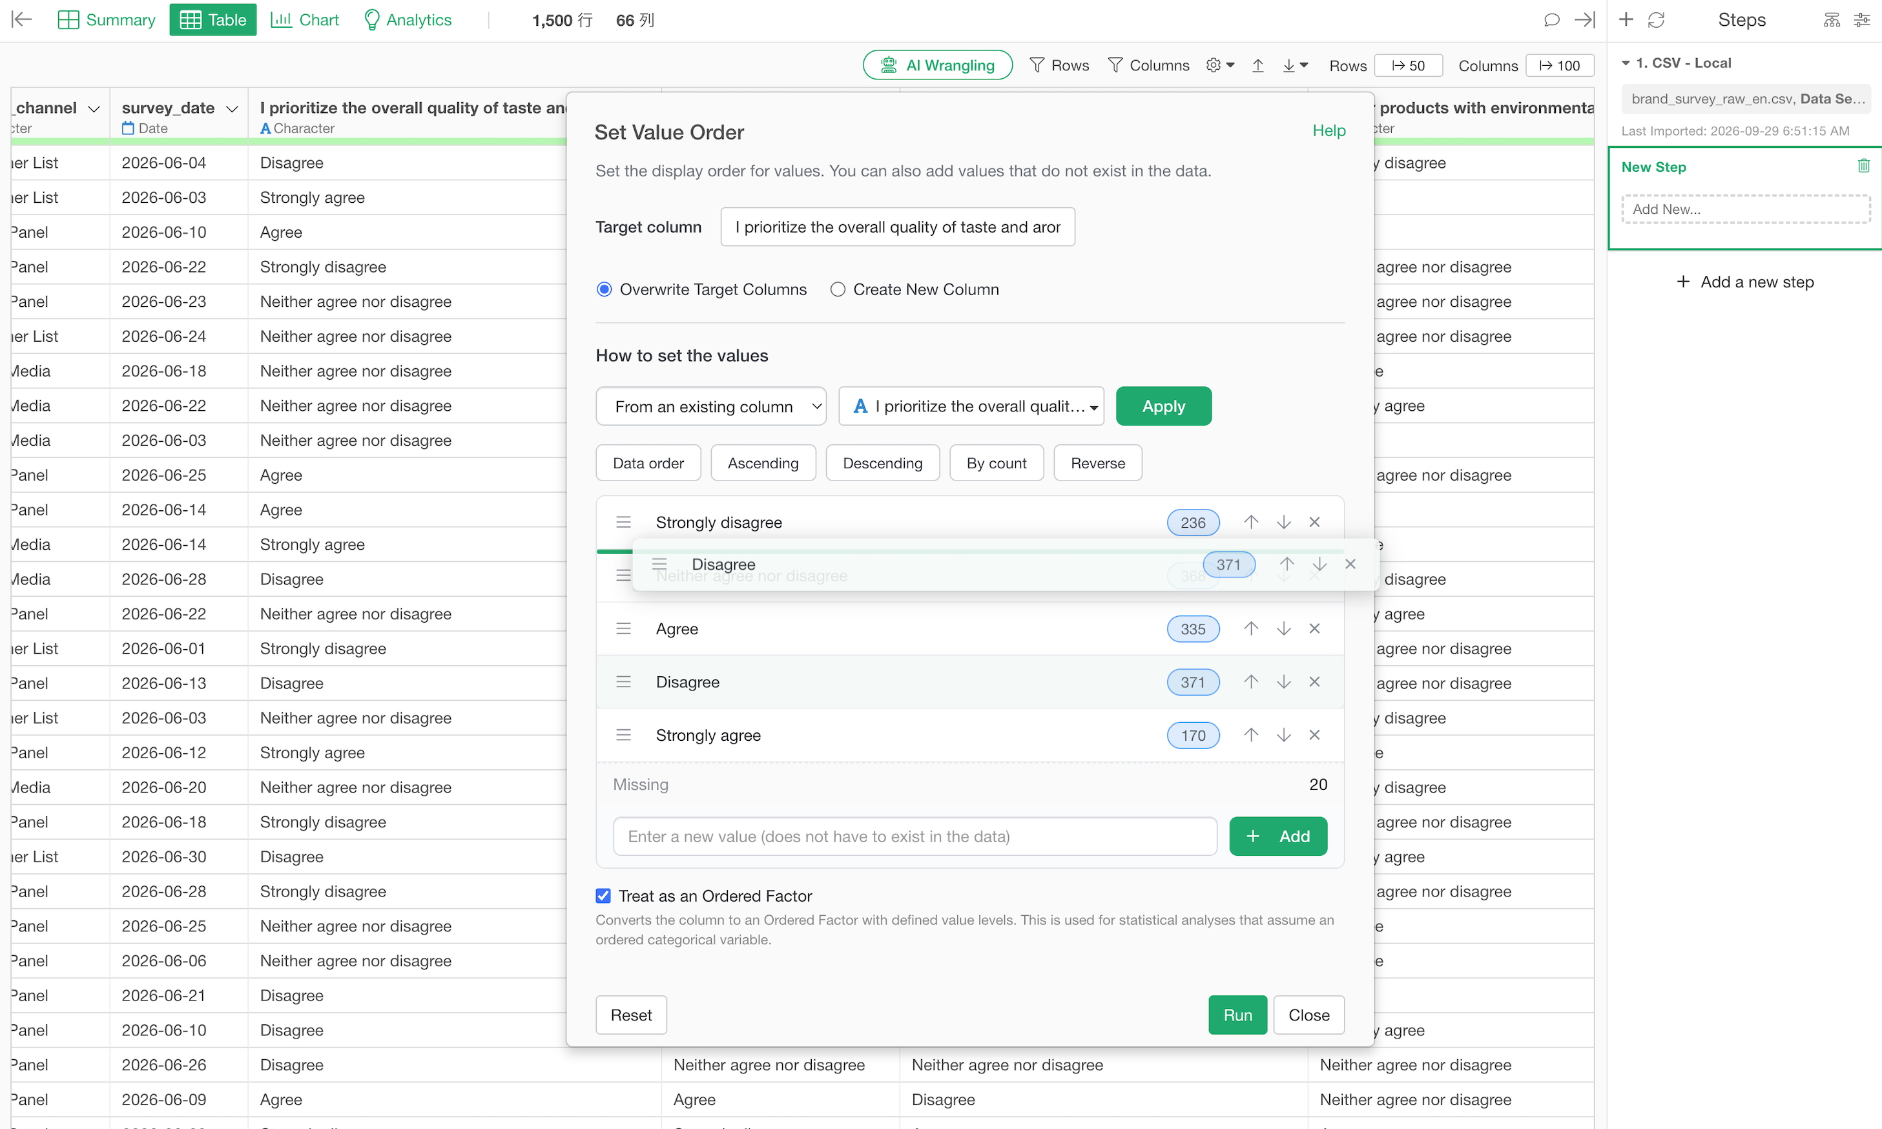
Task: Remove the Agree value
Action: click(x=1314, y=628)
